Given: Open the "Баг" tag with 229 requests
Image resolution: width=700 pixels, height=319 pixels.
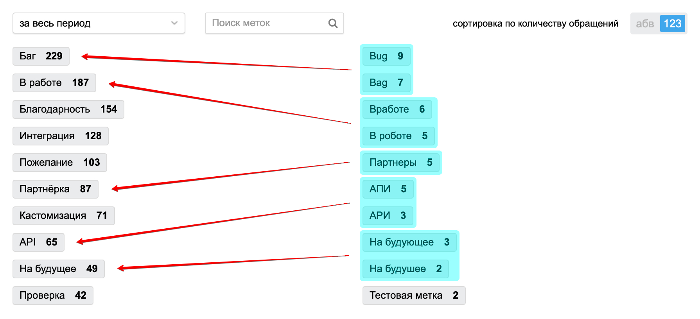Looking at the screenshot, I should tap(41, 56).
